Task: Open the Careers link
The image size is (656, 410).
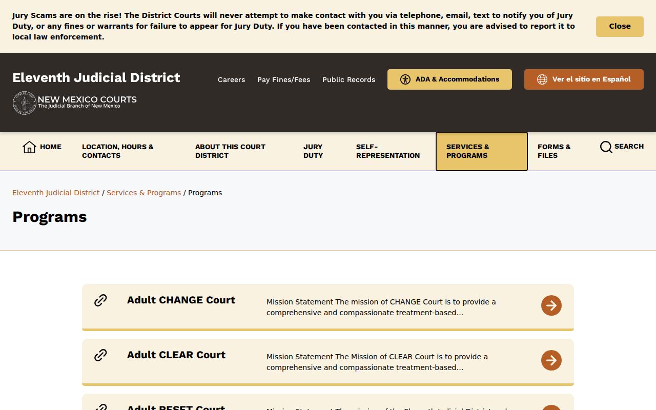Action: (231, 79)
